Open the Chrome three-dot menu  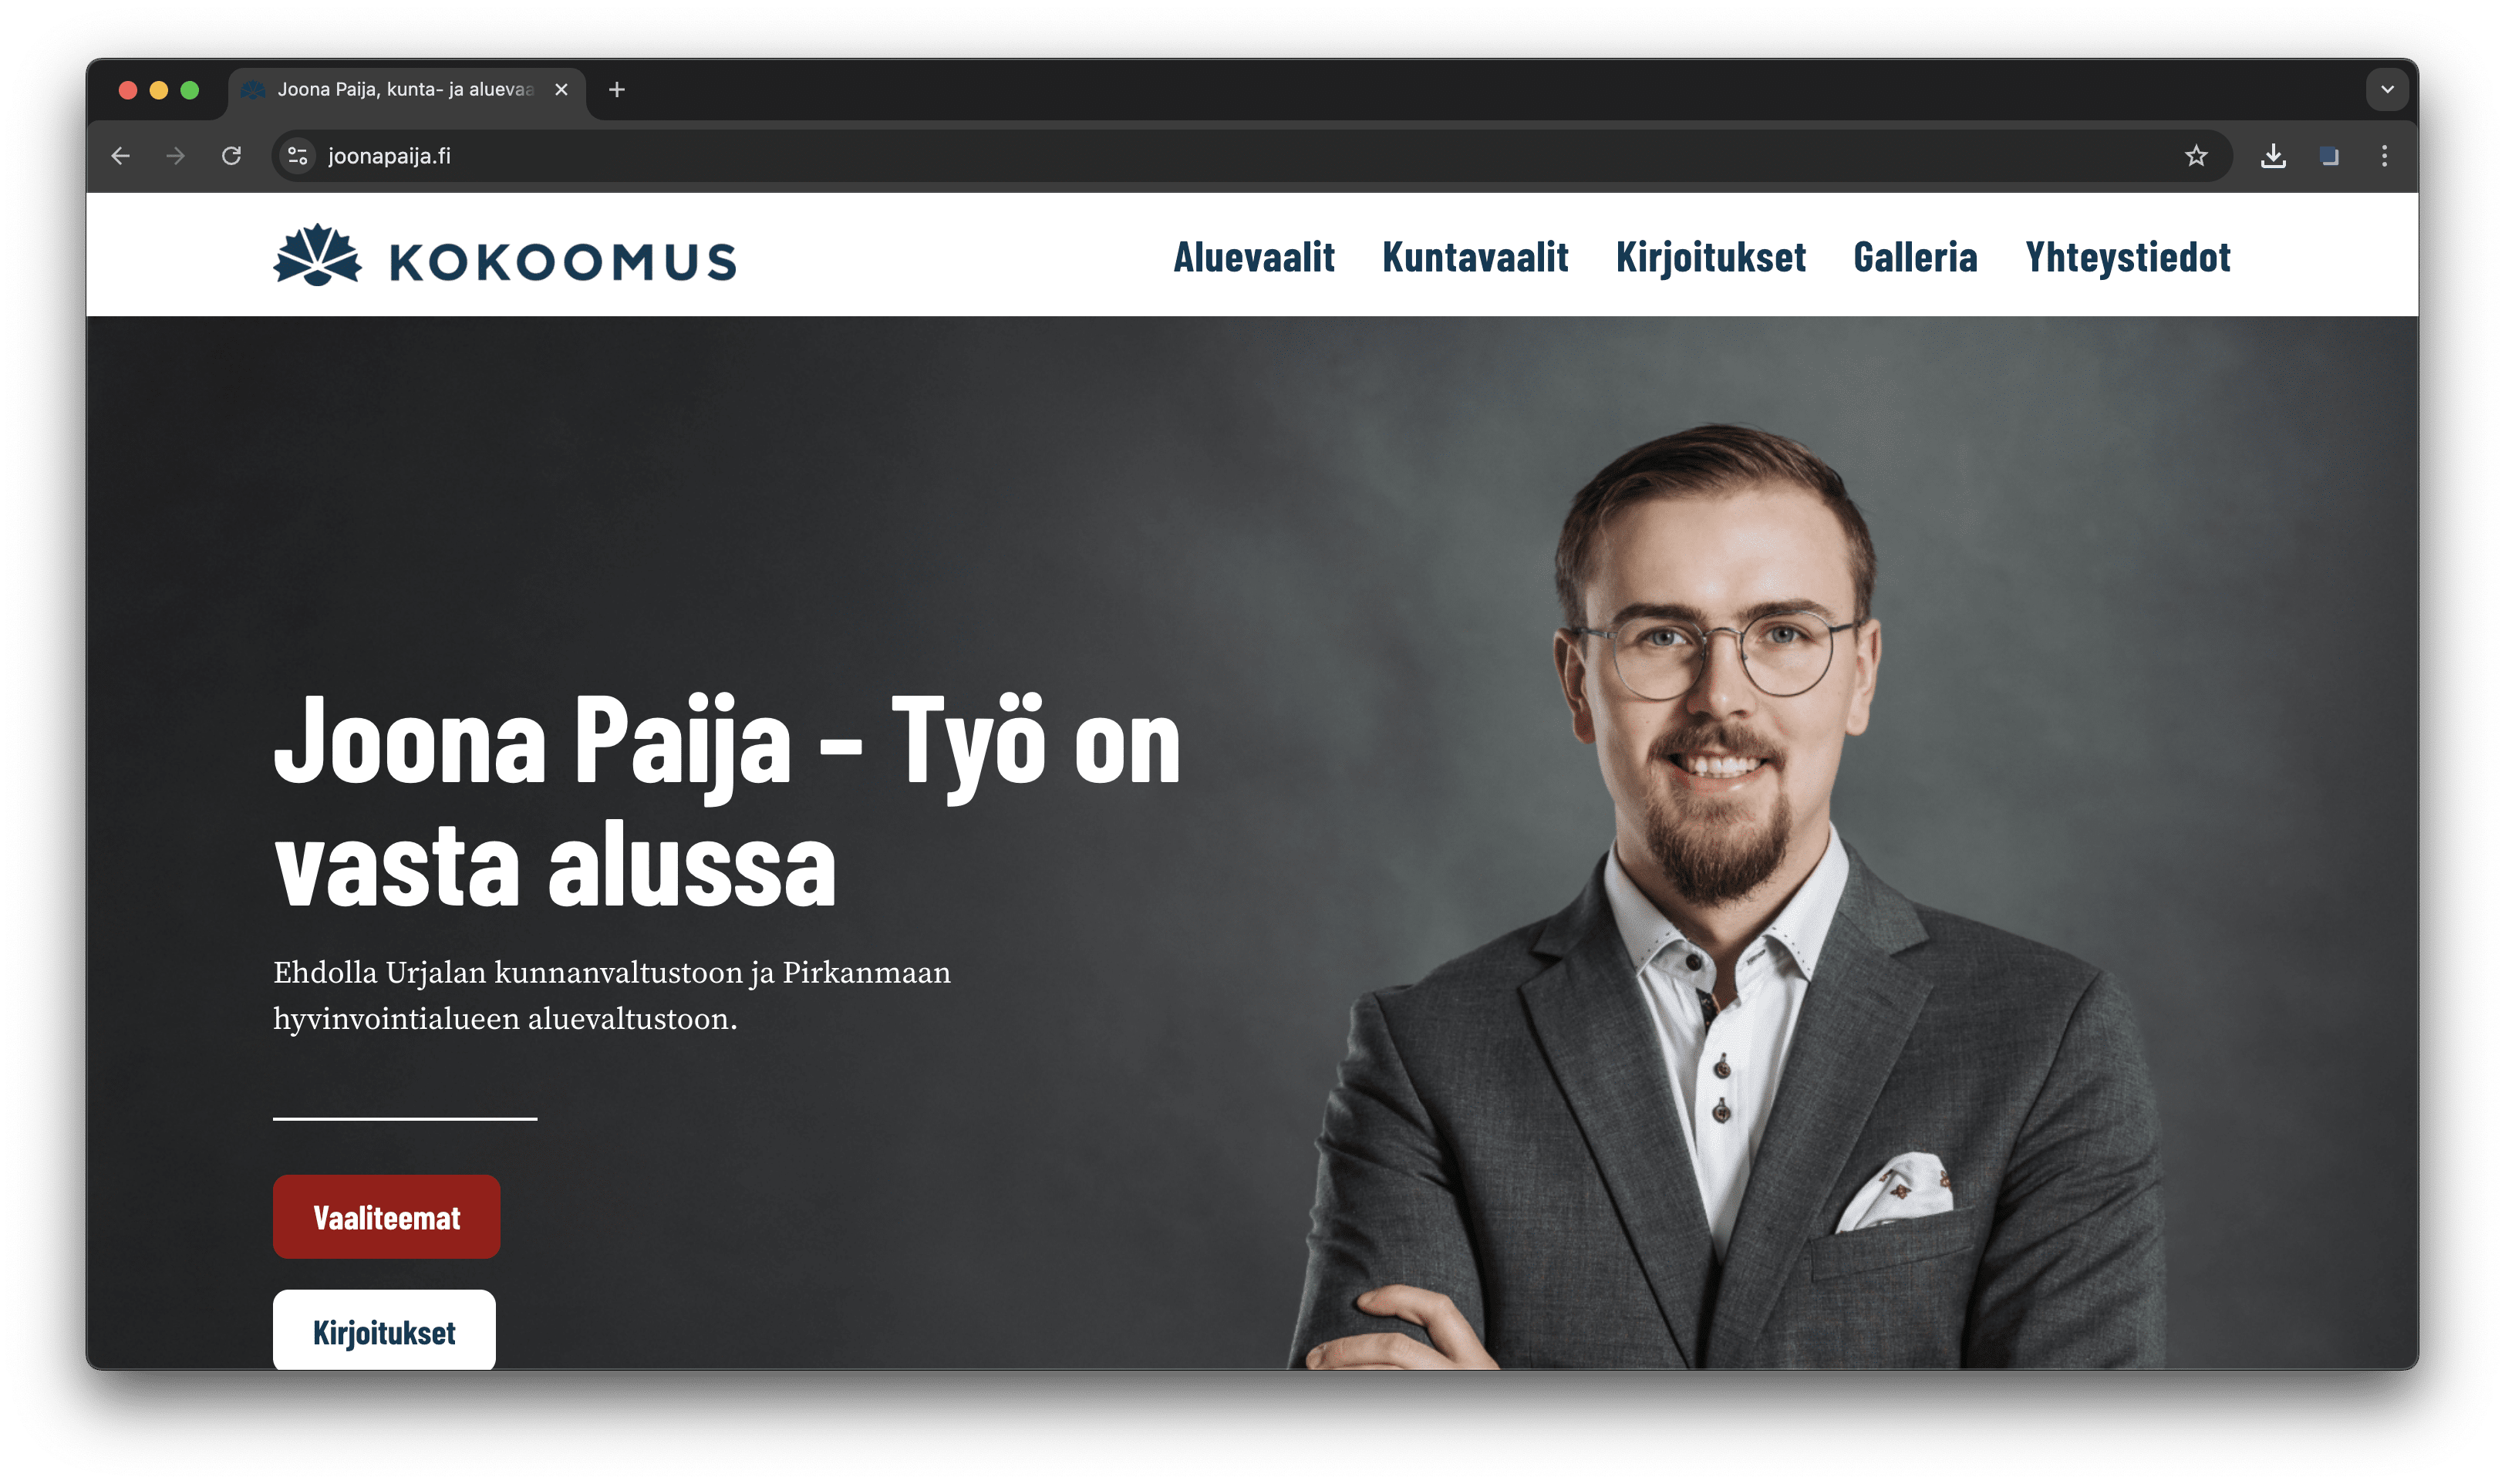(x=2383, y=156)
